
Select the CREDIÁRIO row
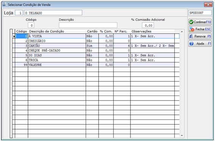coord(96,41)
